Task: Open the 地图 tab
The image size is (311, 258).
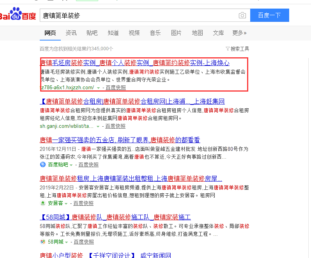Action: pyautogui.click(x=197, y=33)
